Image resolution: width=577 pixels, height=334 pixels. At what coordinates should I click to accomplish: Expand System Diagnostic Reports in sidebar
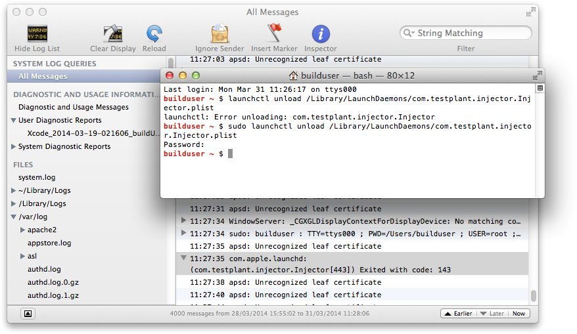pyautogui.click(x=14, y=147)
